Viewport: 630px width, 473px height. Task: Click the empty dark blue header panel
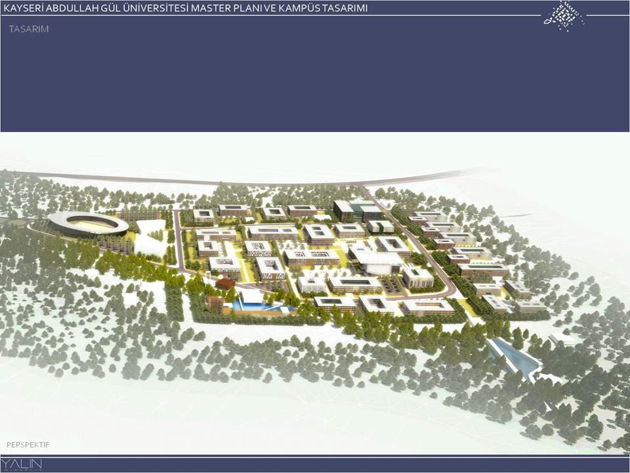[315, 79]
